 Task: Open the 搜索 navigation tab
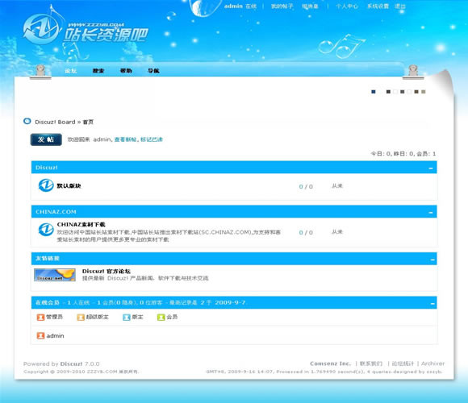coord(98,71)
